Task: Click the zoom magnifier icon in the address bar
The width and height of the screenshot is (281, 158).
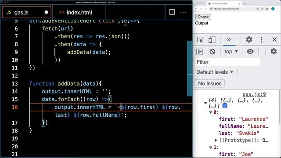Action: click(258, 9)
